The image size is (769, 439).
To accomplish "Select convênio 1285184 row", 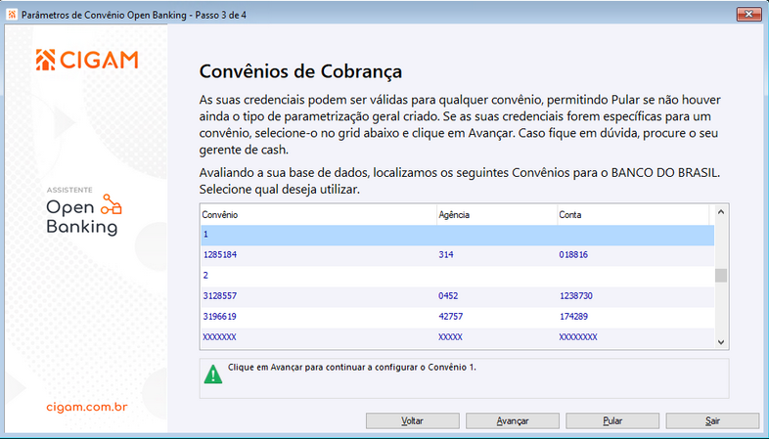I will [x=457, y=255].
